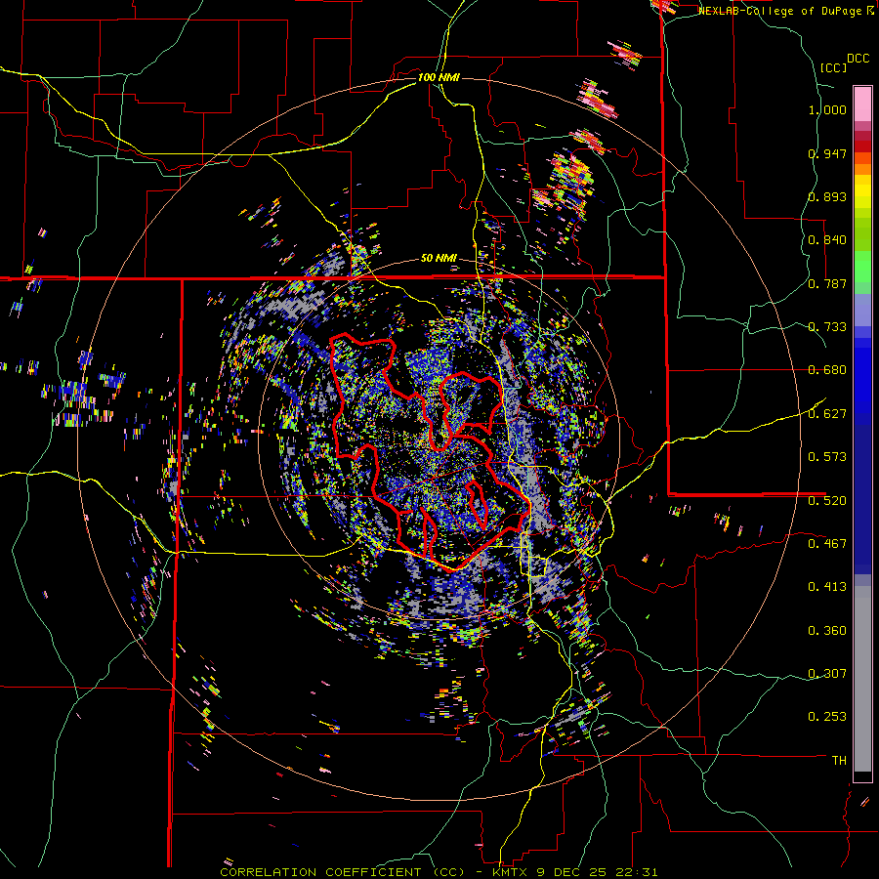Click the 0.413 legend value
This screenshot has width=879, height=879.
827,587
